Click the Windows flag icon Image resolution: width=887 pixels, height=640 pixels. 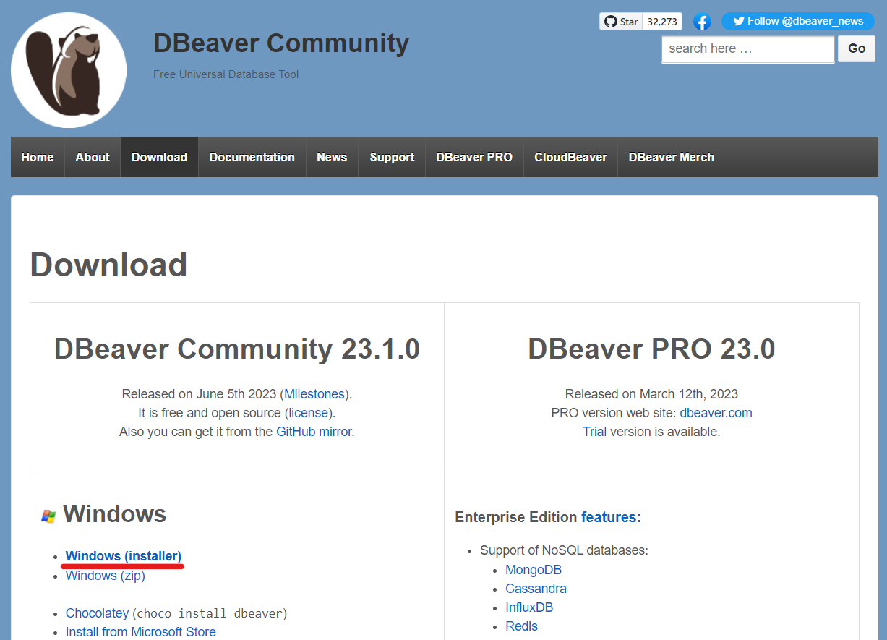point(48,516)
